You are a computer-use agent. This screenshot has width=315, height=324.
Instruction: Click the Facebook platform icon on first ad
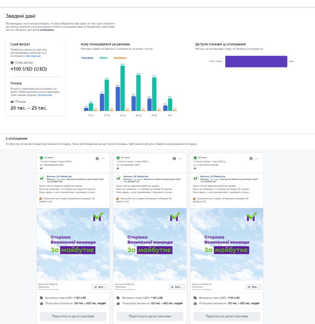click(97, 158)
